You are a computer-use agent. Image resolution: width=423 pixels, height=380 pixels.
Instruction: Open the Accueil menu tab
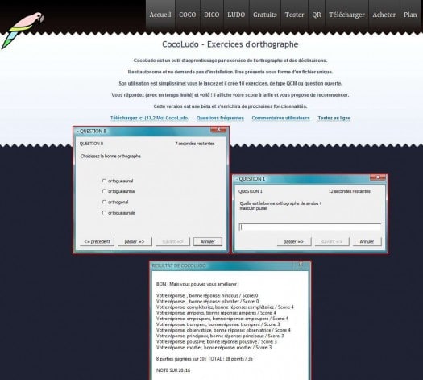tap(160, 15)
